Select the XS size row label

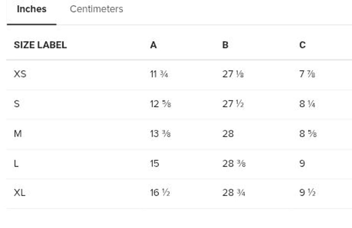(20, 74)
